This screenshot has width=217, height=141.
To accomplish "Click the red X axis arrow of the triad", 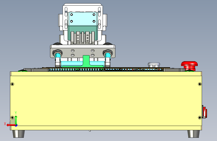I will tap(11, 125).
